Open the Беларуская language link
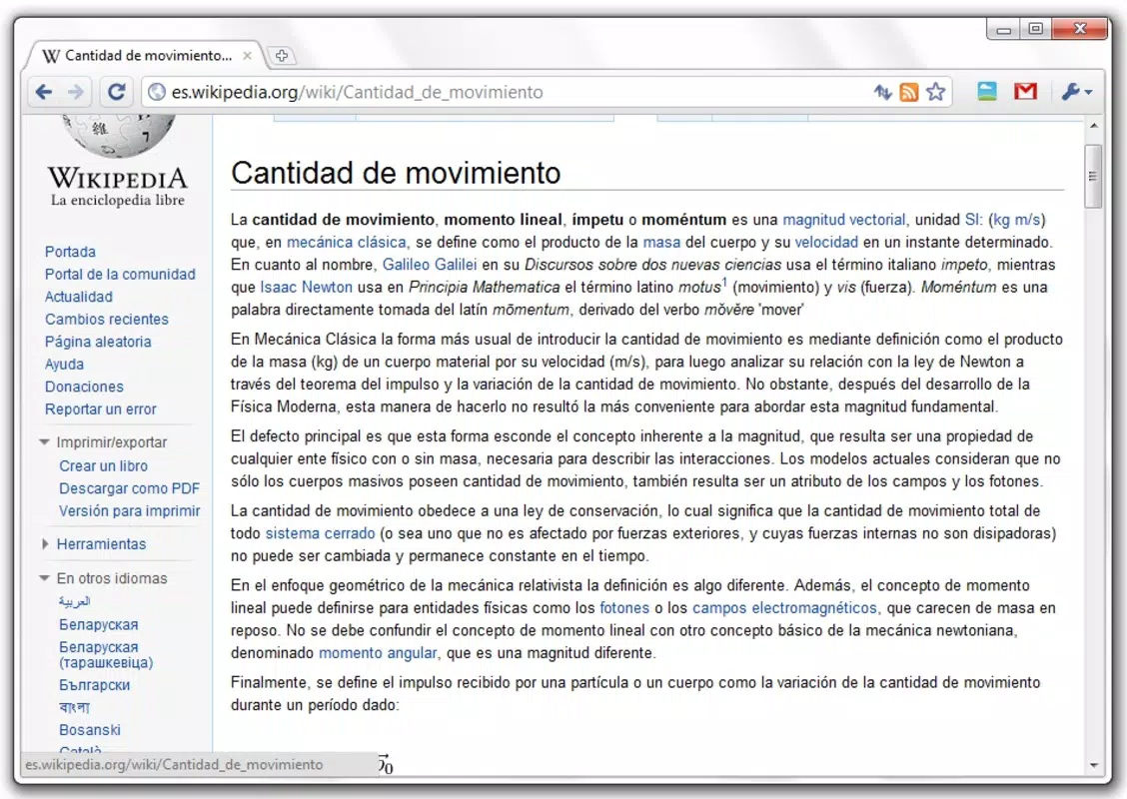 [x=99, y=624]
